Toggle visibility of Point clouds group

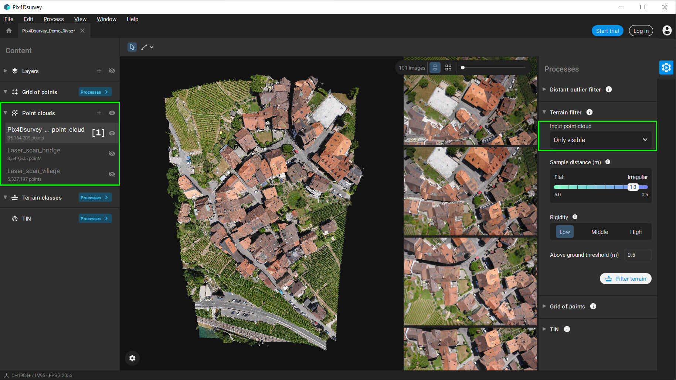(112, 113)
